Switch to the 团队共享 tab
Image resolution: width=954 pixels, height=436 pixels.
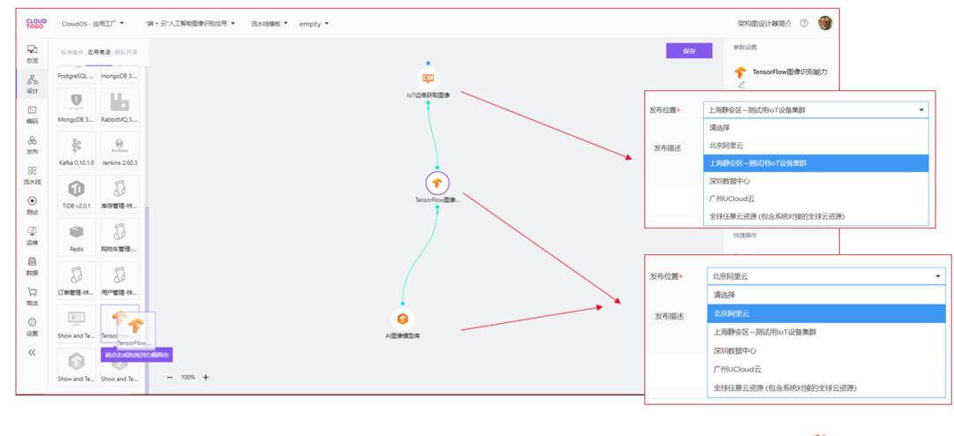126,52
